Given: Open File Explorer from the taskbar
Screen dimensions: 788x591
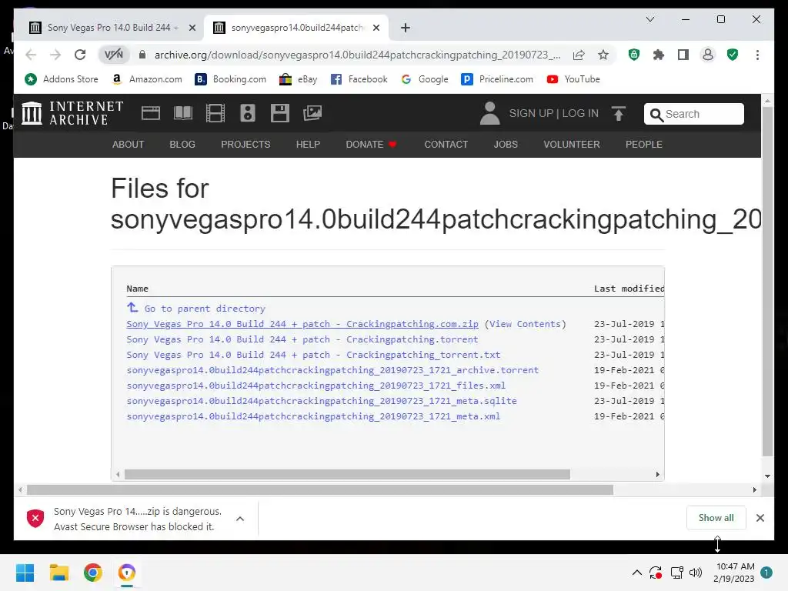Looking at the screenshot, I should pyautogui.click(x=58, y=573).
